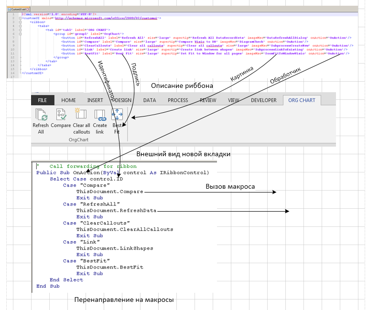Click the Case "RefreshAll" code line
The image size is (368, 310).
(x=91, y=204)
